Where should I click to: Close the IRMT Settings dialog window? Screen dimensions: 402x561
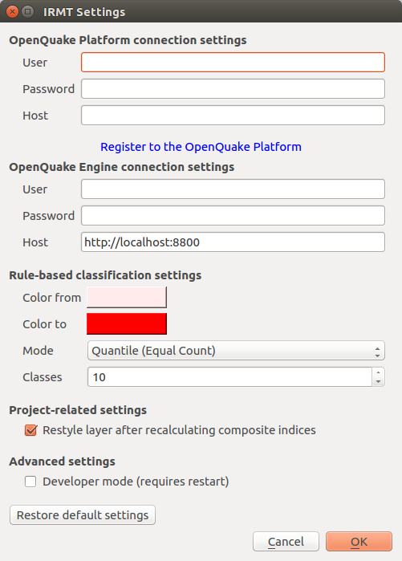click(13, 12)
